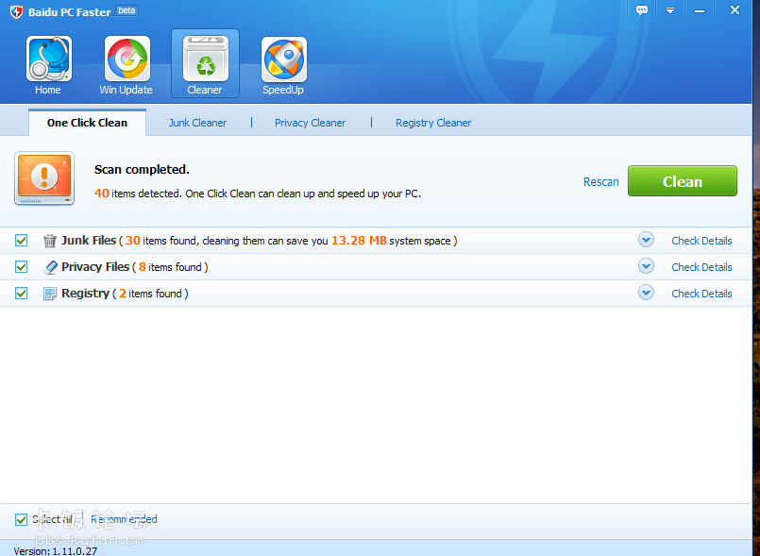Switch to the Privacy Cleaner tab
Viewport: 760px width, 556px height.
point(311,123)
